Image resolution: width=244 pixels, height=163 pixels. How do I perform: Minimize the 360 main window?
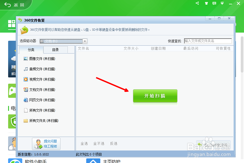click(x=231, y=4)
